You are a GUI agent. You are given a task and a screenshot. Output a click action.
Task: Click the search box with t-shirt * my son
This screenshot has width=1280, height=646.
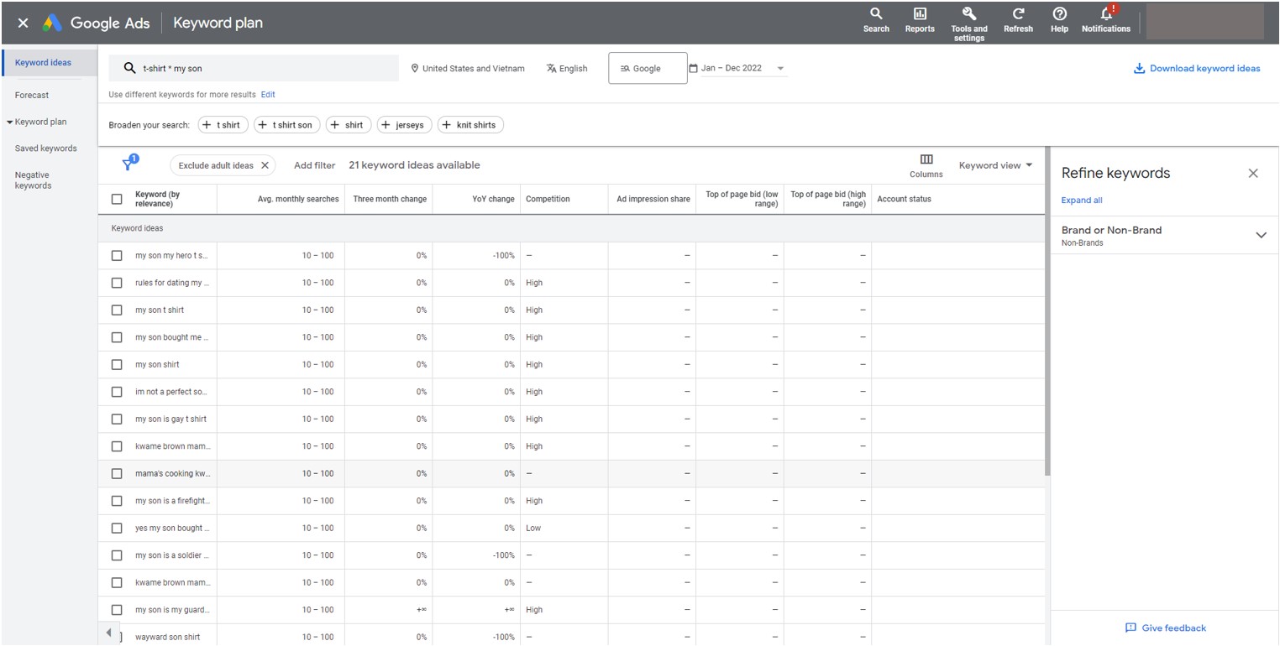click(x=254, y=69)
